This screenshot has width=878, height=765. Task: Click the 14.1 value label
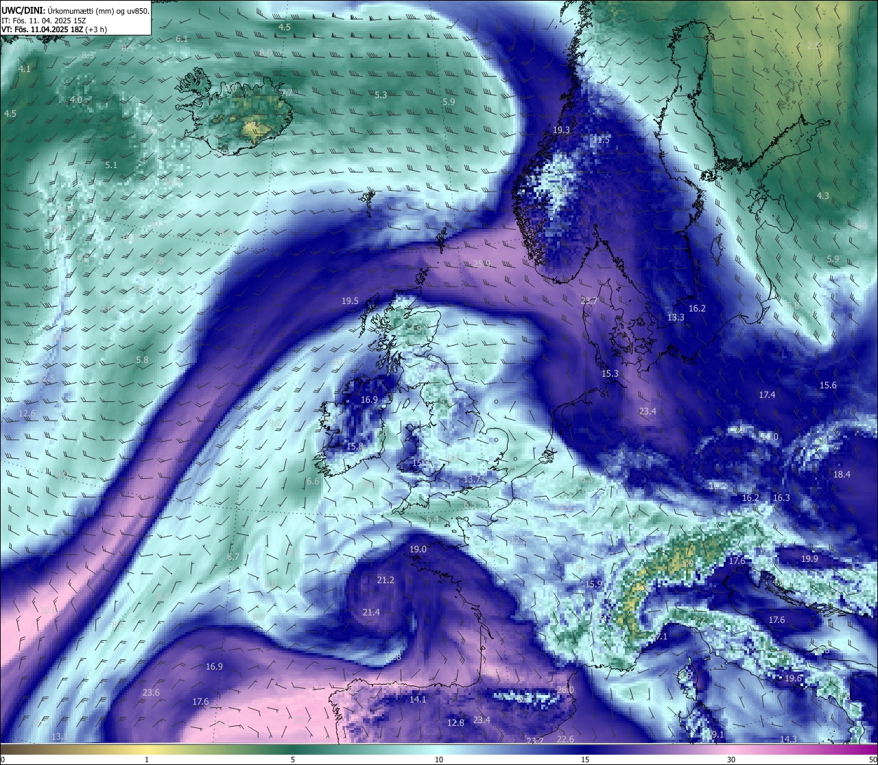tap(418, 699)
